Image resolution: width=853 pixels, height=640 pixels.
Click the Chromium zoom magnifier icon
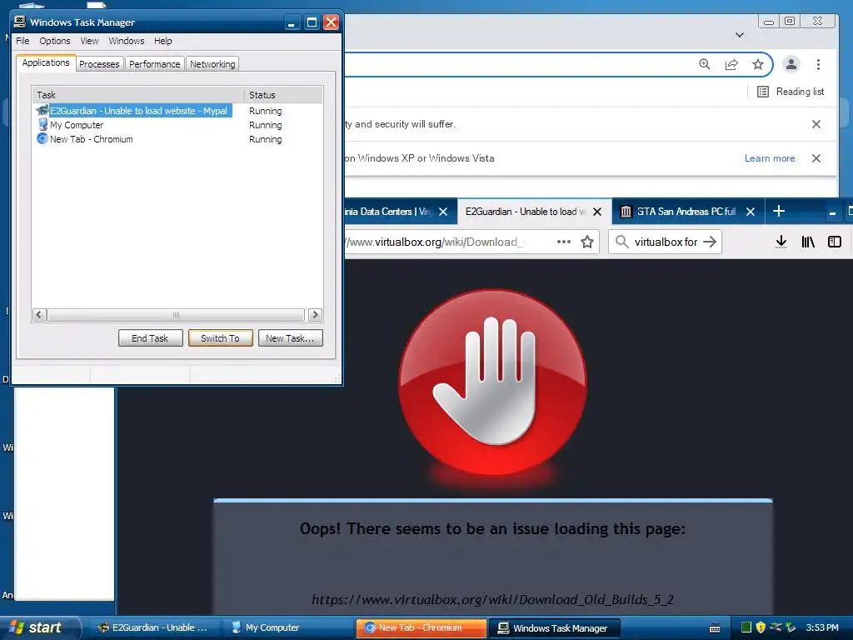tap(705, 64)
